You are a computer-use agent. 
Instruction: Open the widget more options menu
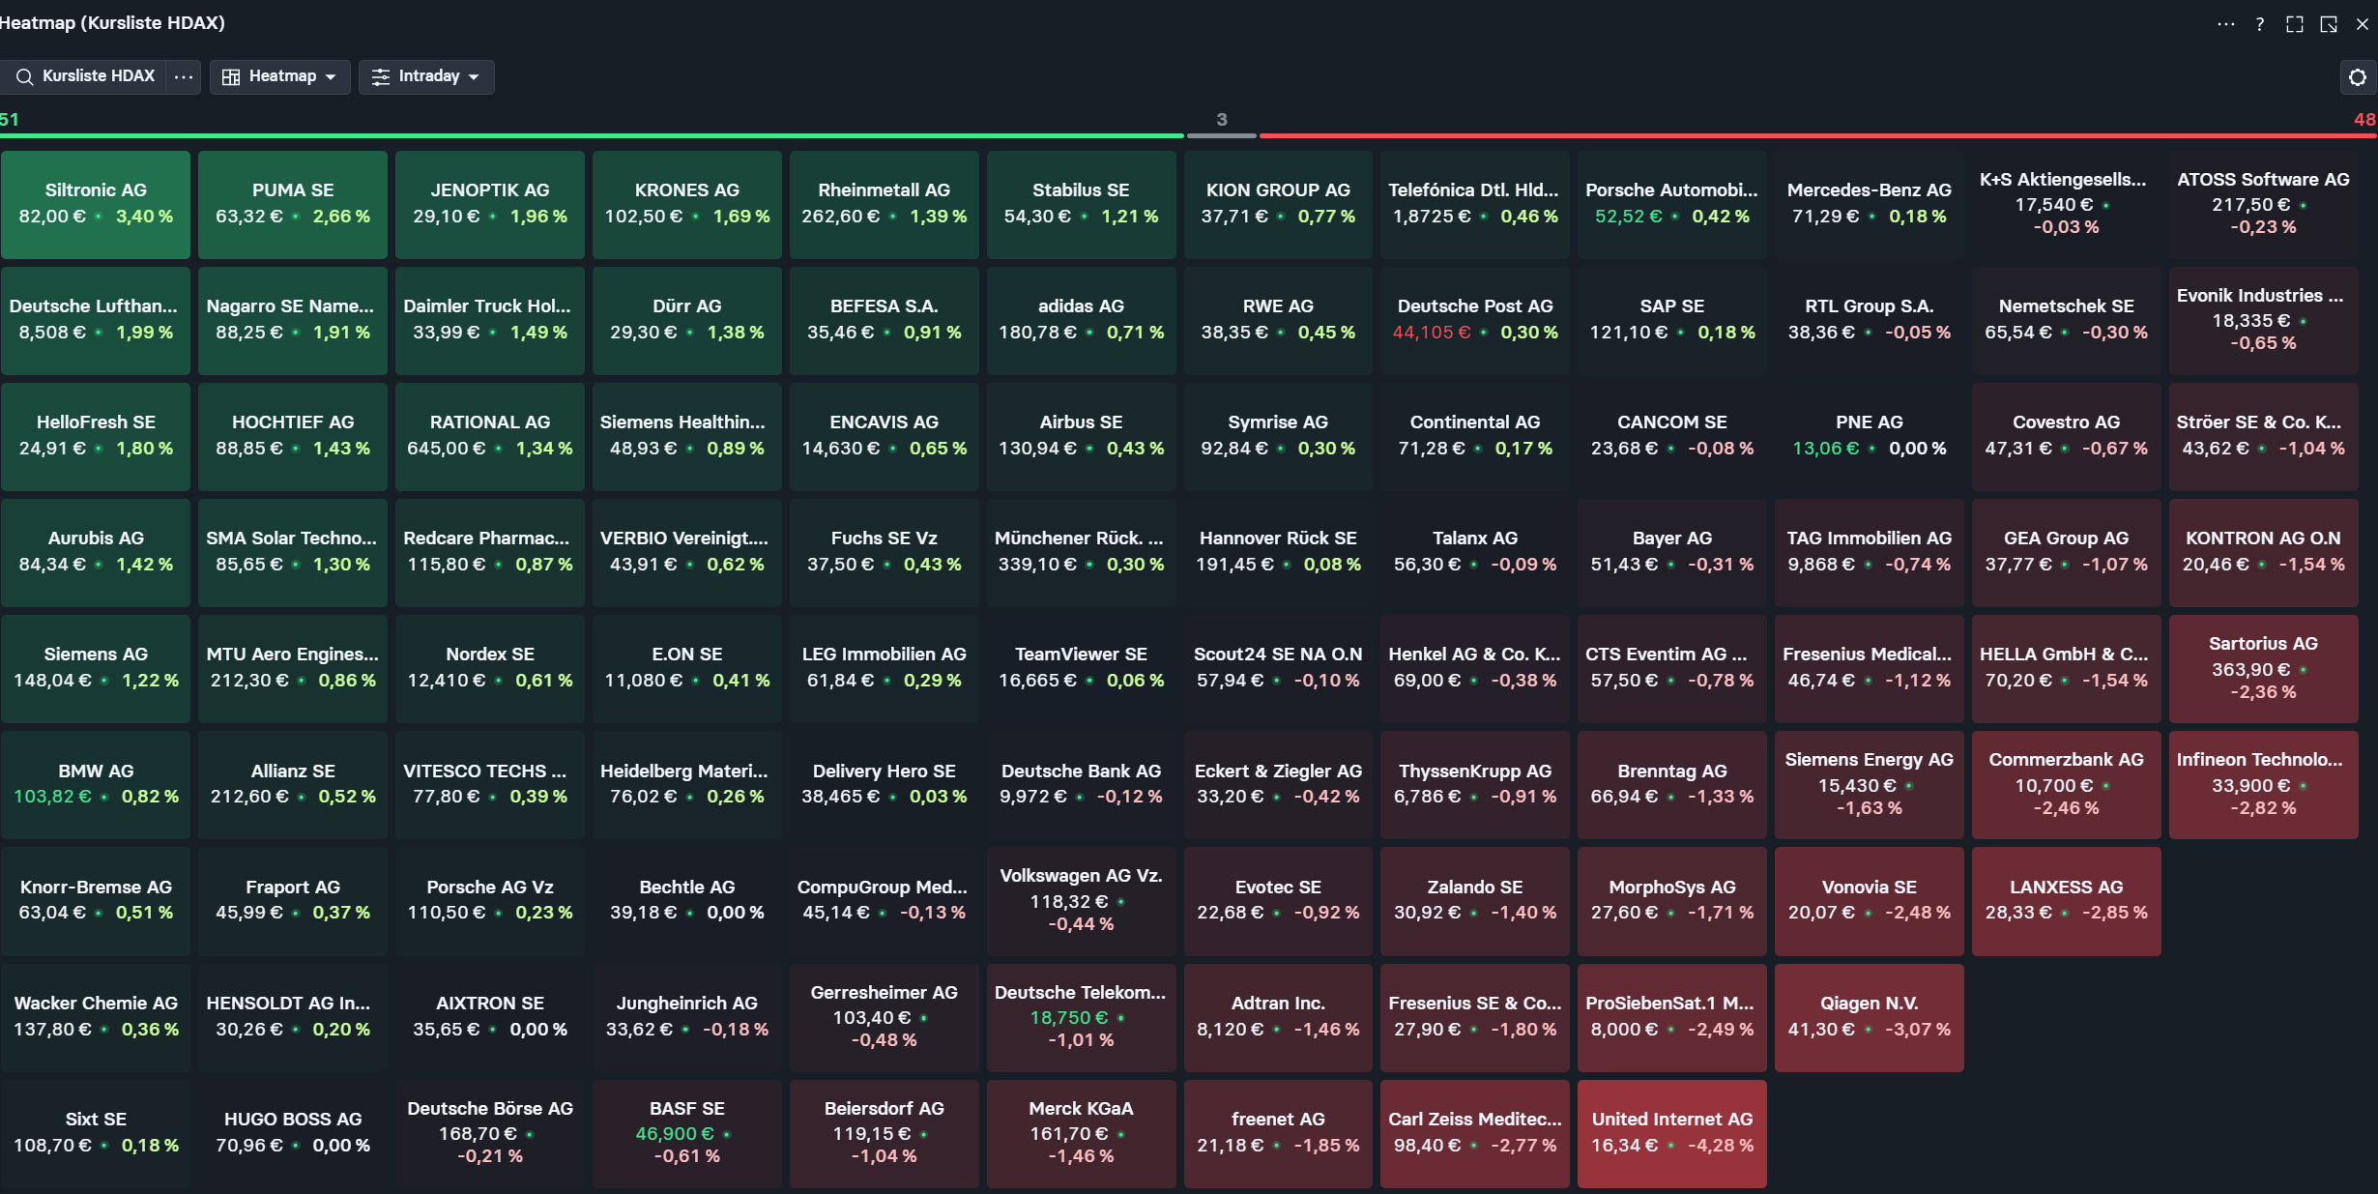pyautogui.click(x=2225, y=24)
